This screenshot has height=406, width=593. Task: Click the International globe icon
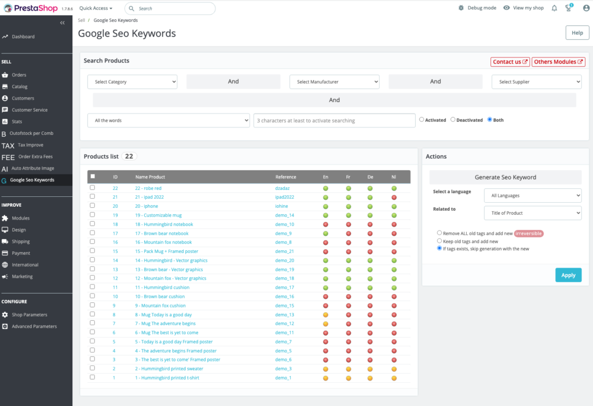5,265
